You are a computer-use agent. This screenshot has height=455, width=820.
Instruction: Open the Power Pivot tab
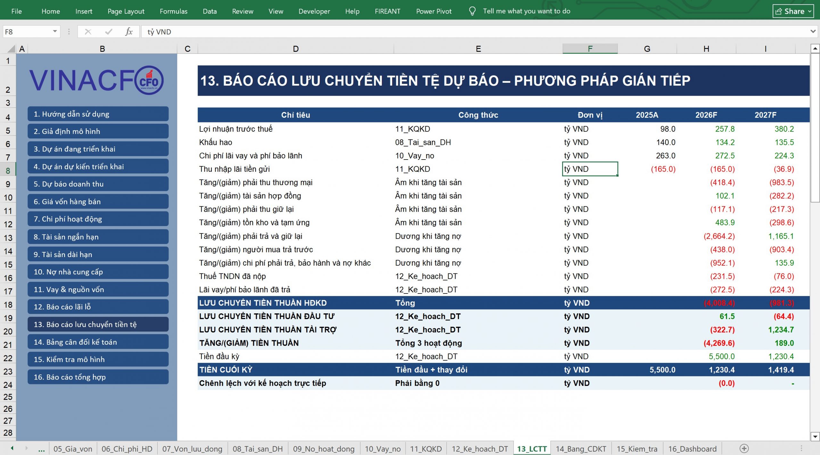[434, 11]
